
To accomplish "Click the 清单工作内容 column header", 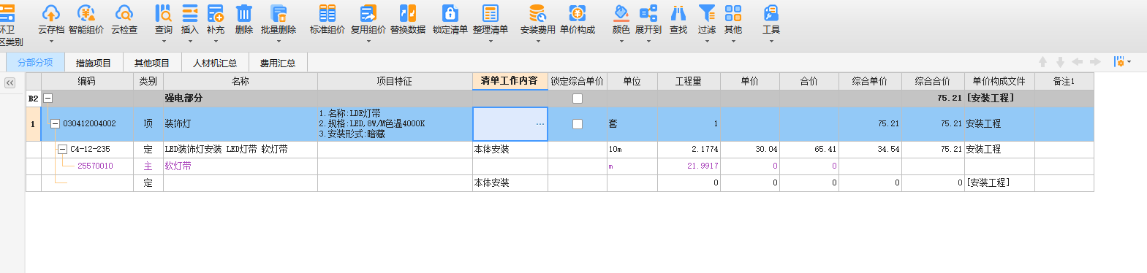I will (510, 81).
